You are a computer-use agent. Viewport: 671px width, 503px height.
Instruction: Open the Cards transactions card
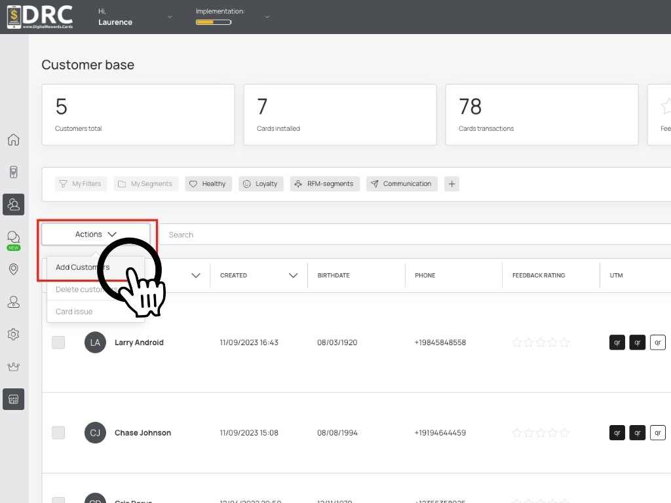(542, 115)
